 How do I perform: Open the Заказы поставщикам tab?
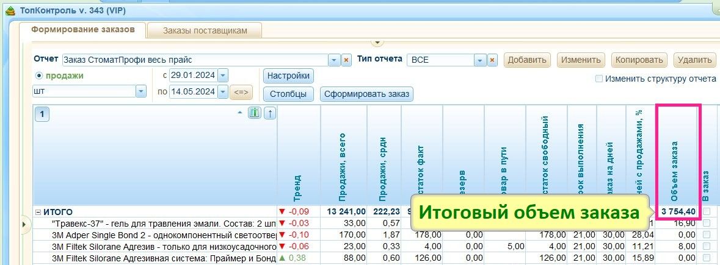pos(205,30)
